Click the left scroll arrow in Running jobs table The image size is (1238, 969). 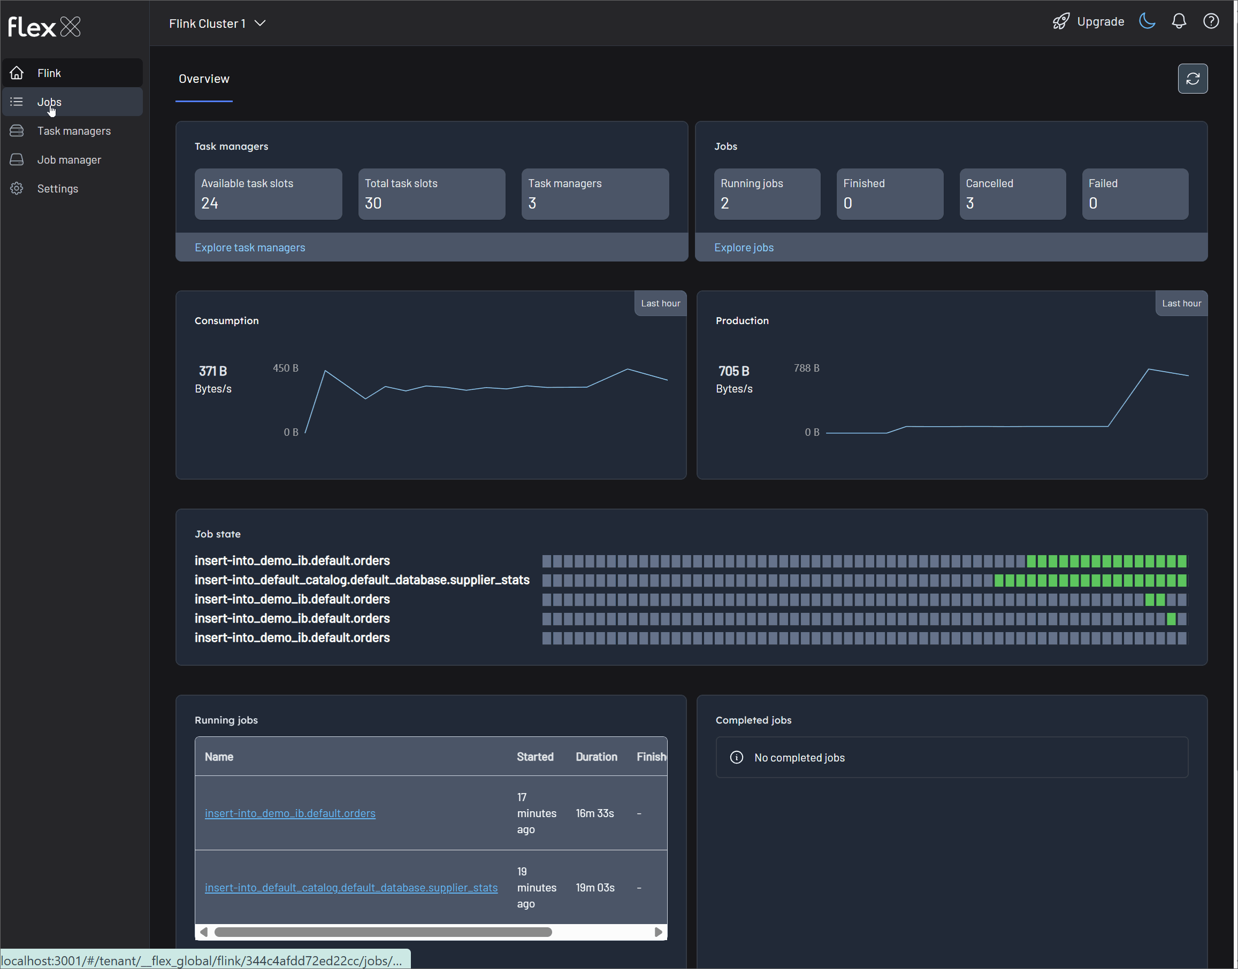pyautogui.click(x=203, y=932)
